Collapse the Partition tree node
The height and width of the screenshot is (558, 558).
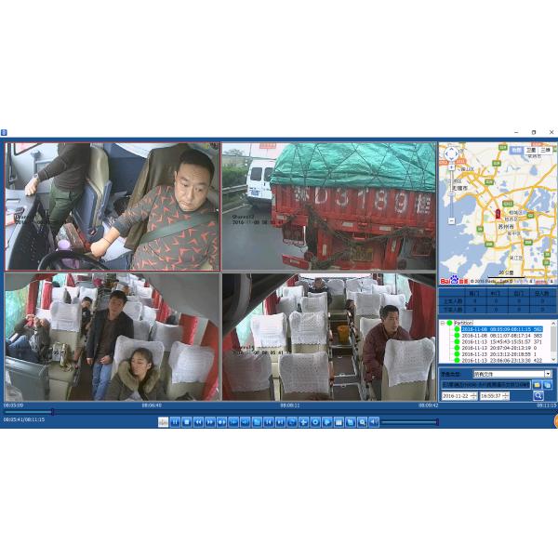(x=443, y=324)
